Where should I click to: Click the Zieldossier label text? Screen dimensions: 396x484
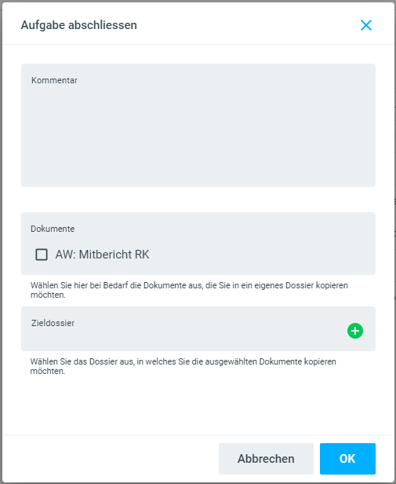(x=53, y=323)
